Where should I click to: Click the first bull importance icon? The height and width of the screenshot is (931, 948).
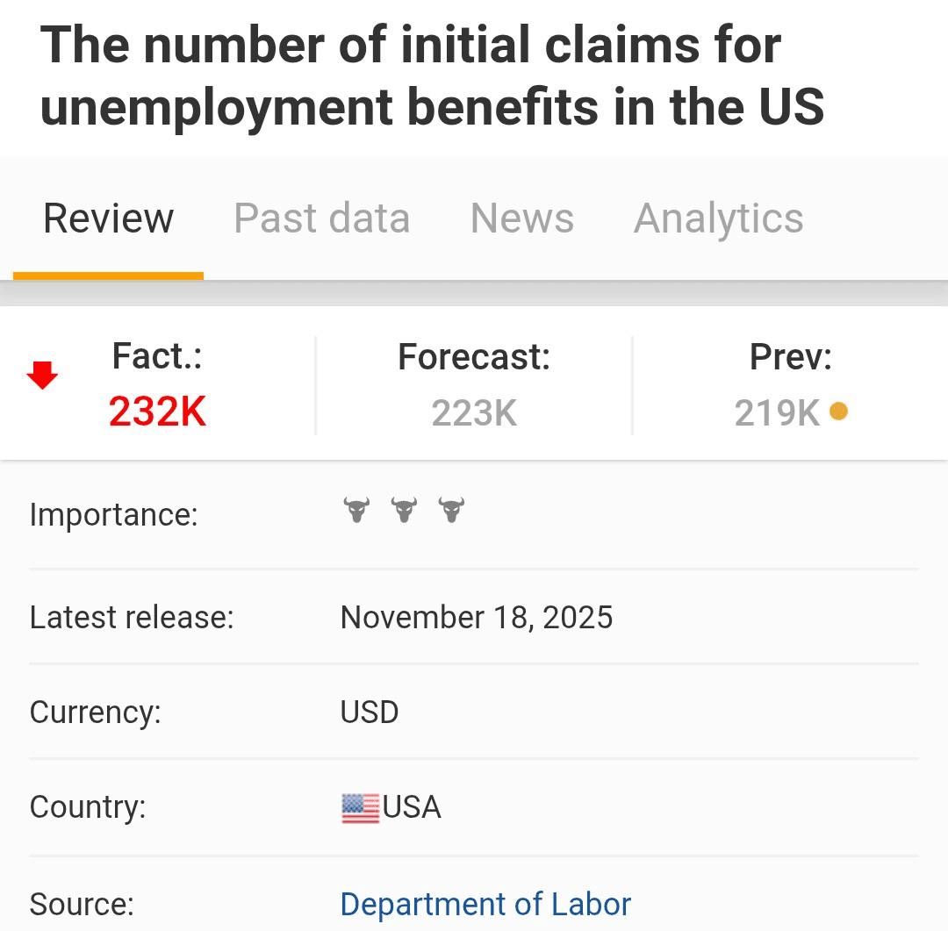pos(356,510)
